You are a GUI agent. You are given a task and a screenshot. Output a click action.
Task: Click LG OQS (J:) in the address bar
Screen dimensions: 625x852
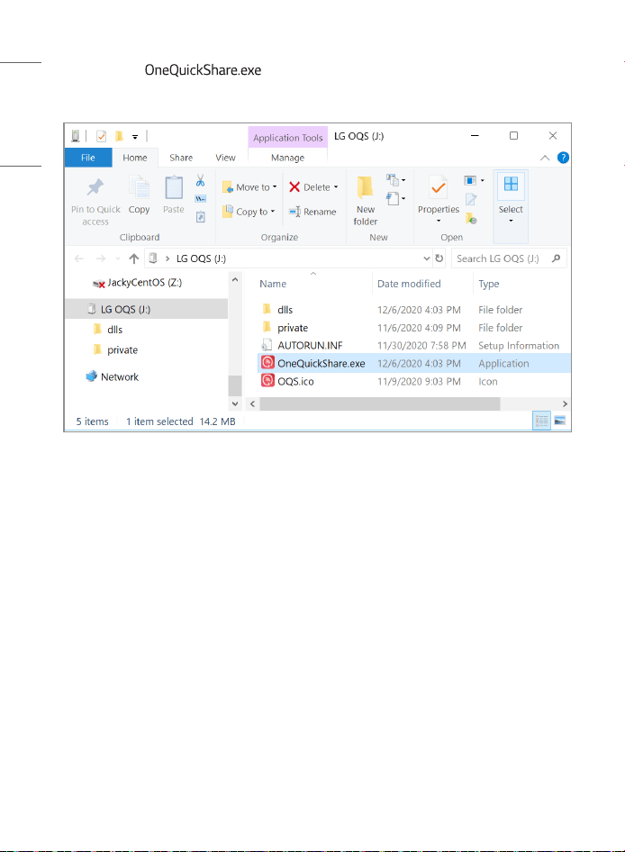[x=201, y=258]
